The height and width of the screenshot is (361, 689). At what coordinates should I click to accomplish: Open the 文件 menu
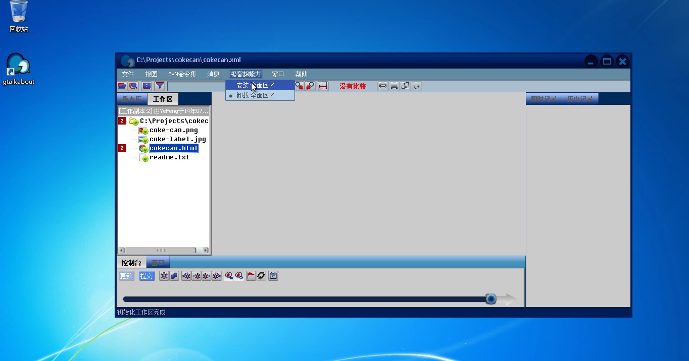click(128, 74)
